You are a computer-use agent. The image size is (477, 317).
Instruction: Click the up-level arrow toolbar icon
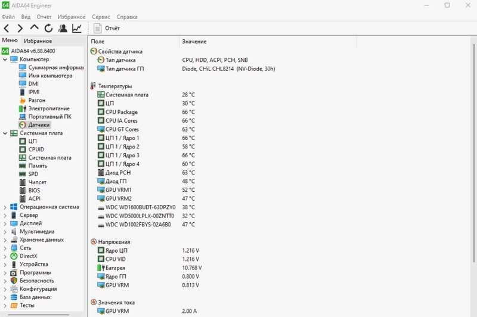click(34, 27)
